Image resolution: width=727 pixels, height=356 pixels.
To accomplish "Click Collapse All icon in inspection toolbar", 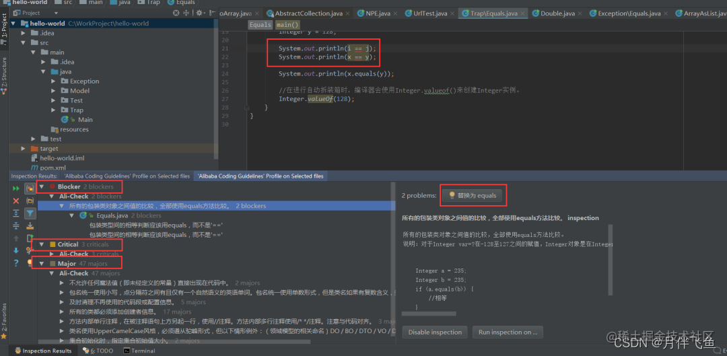I will (15, 225).
